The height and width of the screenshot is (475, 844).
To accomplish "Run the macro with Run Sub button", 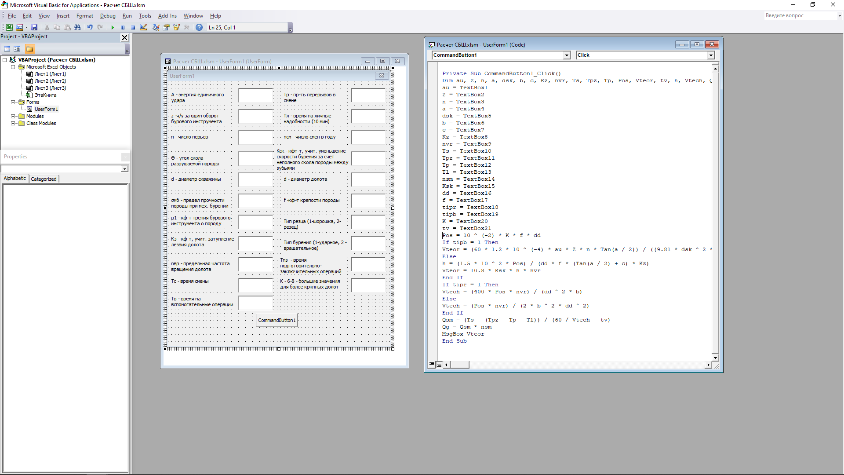I will (x=113, y=27).
